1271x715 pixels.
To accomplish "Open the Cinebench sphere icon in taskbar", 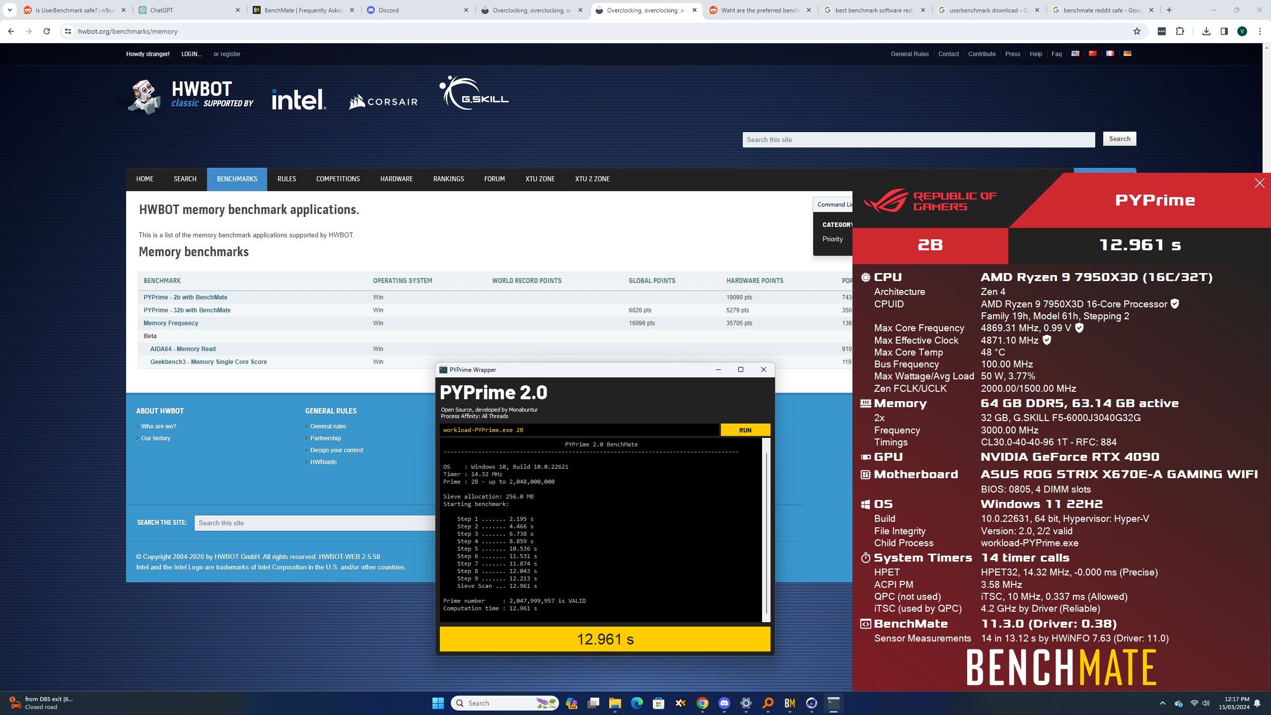I will click(812, 703).
